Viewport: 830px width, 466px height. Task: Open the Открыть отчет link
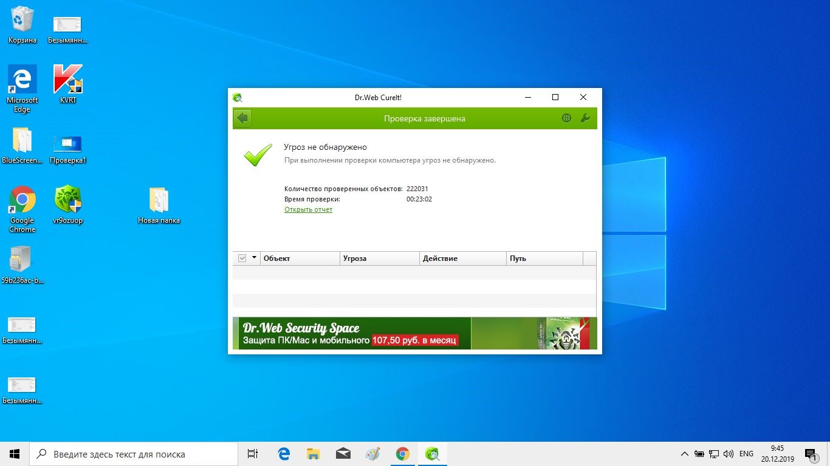308,209
